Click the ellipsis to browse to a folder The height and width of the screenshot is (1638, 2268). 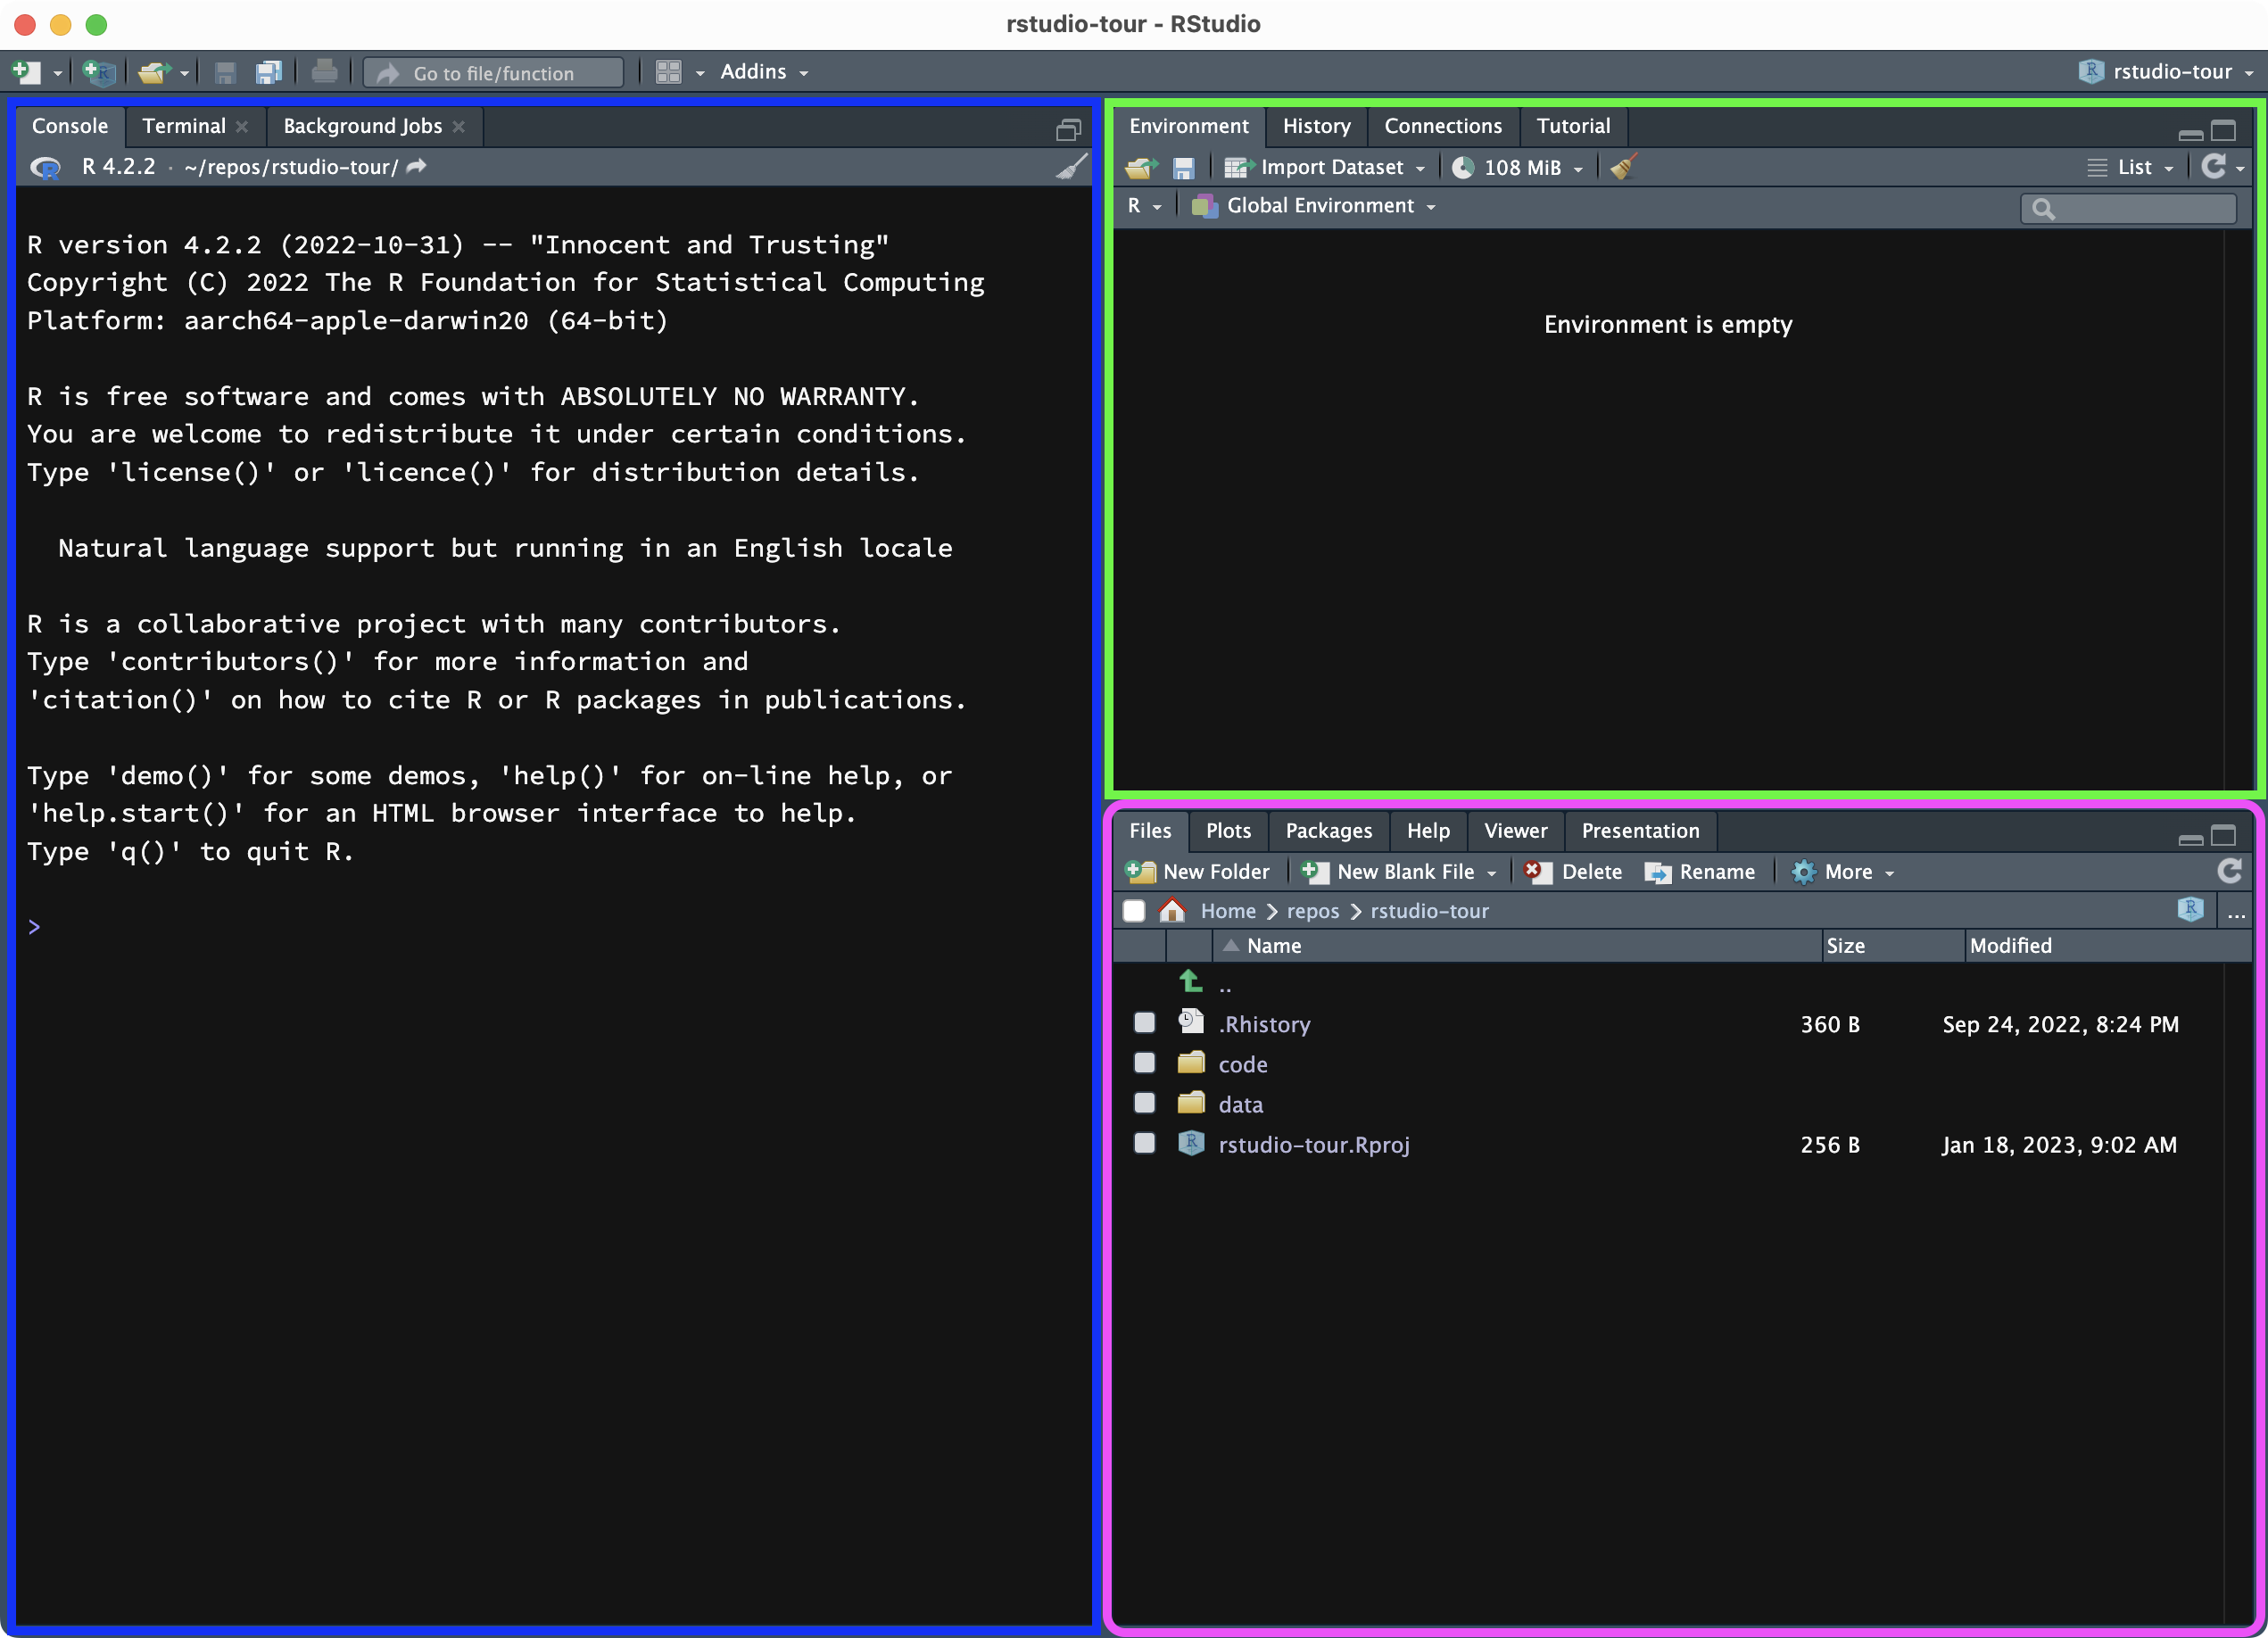pos(2237,913)
